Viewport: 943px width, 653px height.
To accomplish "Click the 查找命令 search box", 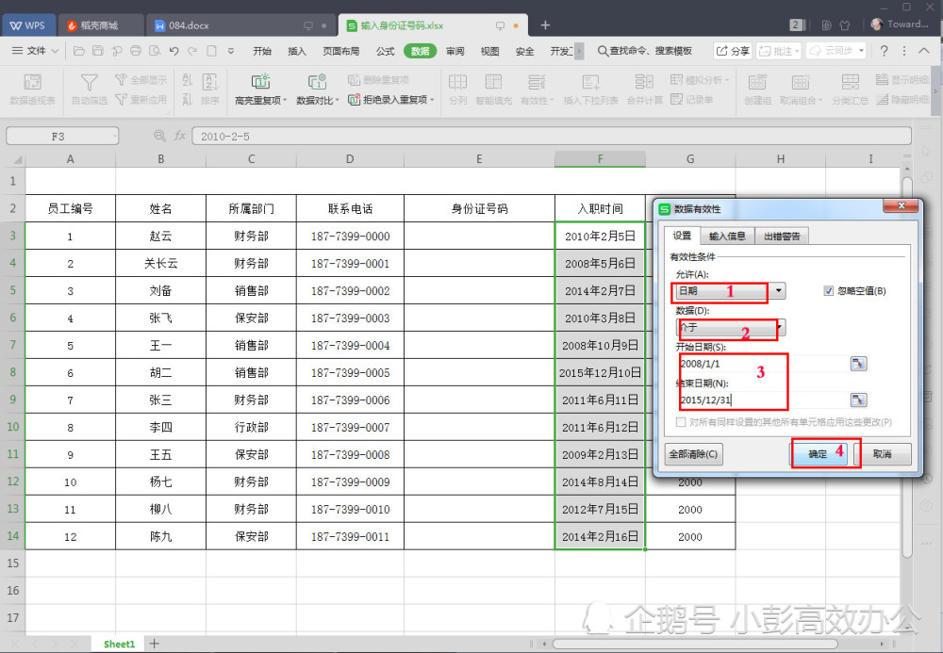I will click(x=645, y=51).
